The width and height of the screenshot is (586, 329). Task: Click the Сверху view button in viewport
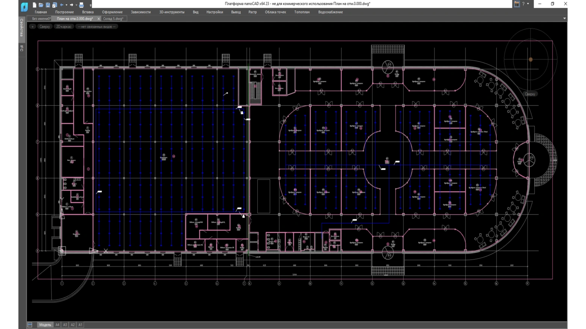point(44,27)
